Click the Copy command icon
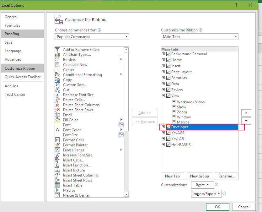The height and width of the screenshot is (212, 262). pyautogui.click(x=57, y=79)
